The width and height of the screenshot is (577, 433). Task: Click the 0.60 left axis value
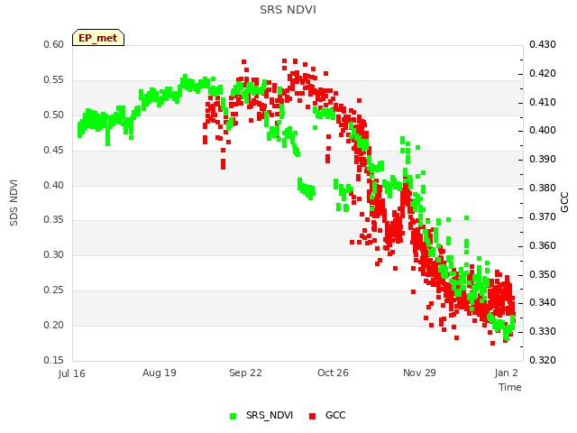point(54,44)
